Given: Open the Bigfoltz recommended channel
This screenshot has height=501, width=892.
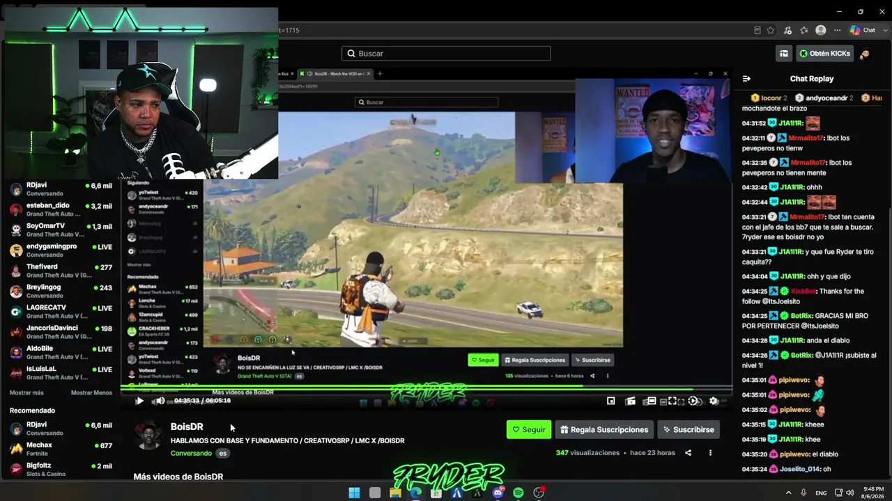Looking at the screenshot, I should point(61,470).
